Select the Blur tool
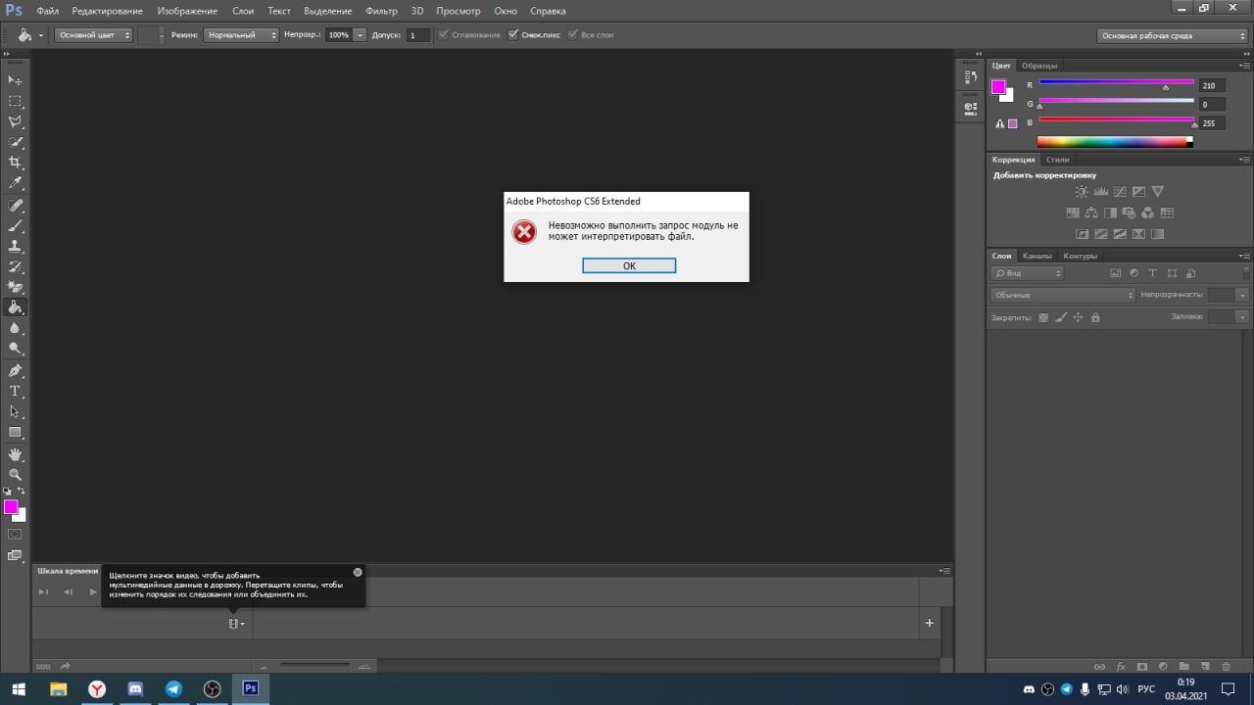Image resolution: width=1254 pixels, height=705 pixels. point(15,328)
